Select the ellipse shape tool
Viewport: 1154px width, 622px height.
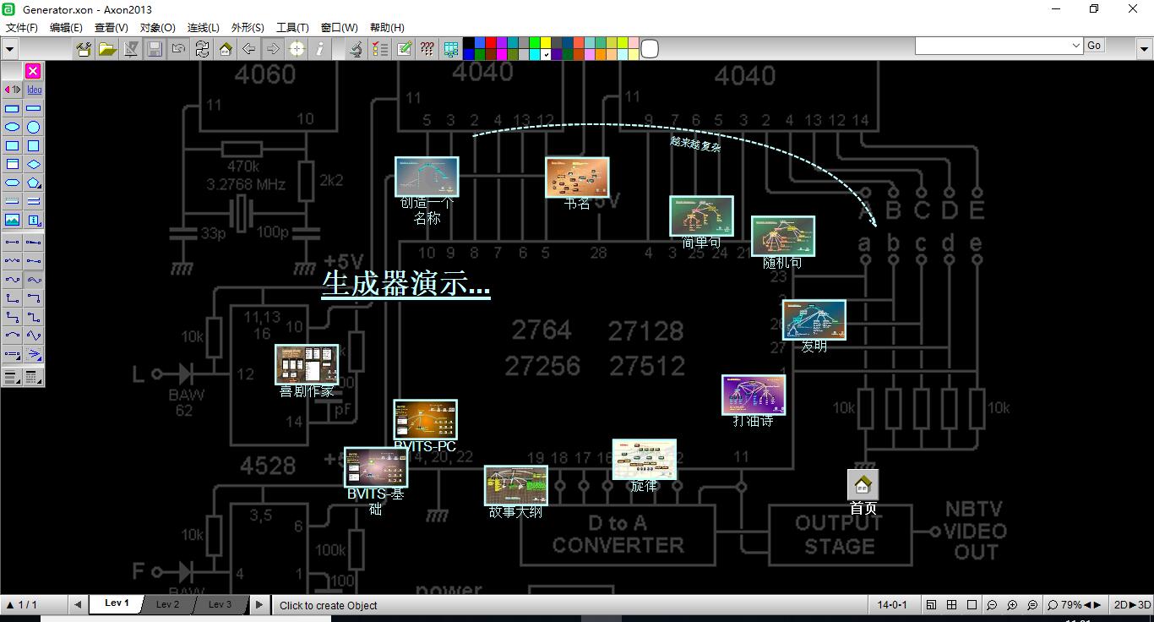click(13, 128)
